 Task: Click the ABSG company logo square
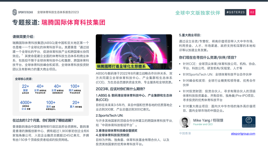point(249,122)
